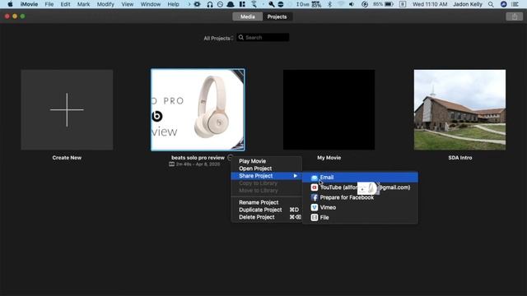Click the filmstrip icon under beats project
The height and width of the screenshot is (296, 527).
click(172, 164)
